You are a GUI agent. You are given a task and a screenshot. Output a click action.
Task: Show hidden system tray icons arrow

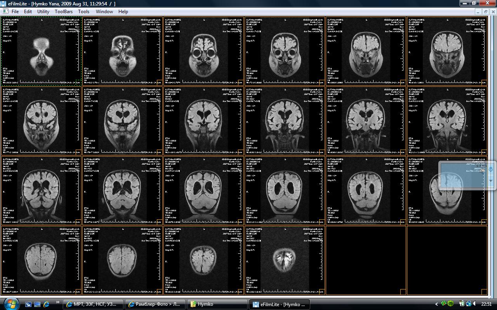436,304
